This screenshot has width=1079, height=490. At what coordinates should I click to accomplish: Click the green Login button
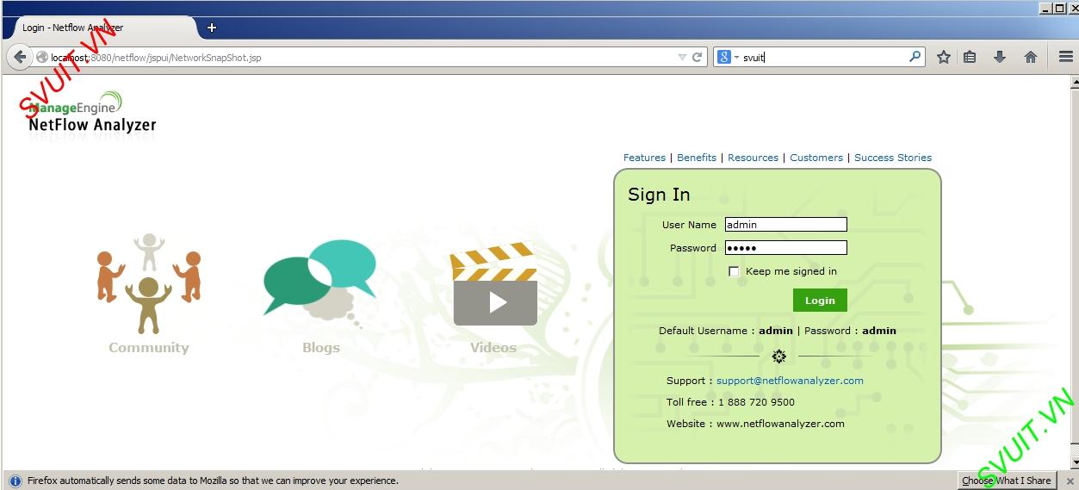(820, 301)
